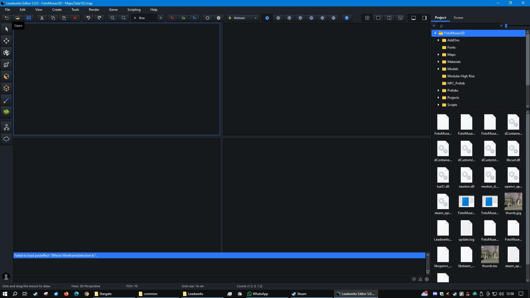Open the Release build mode dropdown
The width and height of the screenshot is (530, 298).
click(x=256, y=18)
